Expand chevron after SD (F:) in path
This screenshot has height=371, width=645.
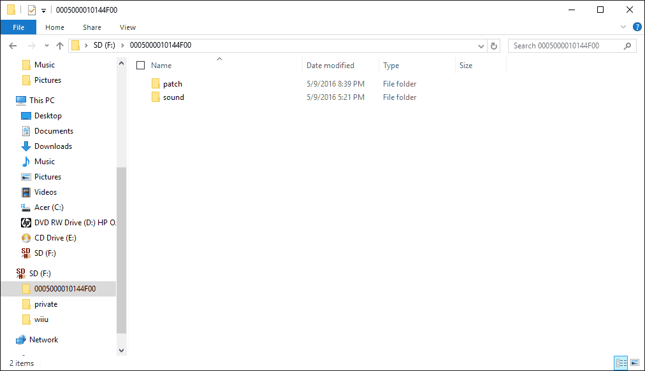coord(122,45)
